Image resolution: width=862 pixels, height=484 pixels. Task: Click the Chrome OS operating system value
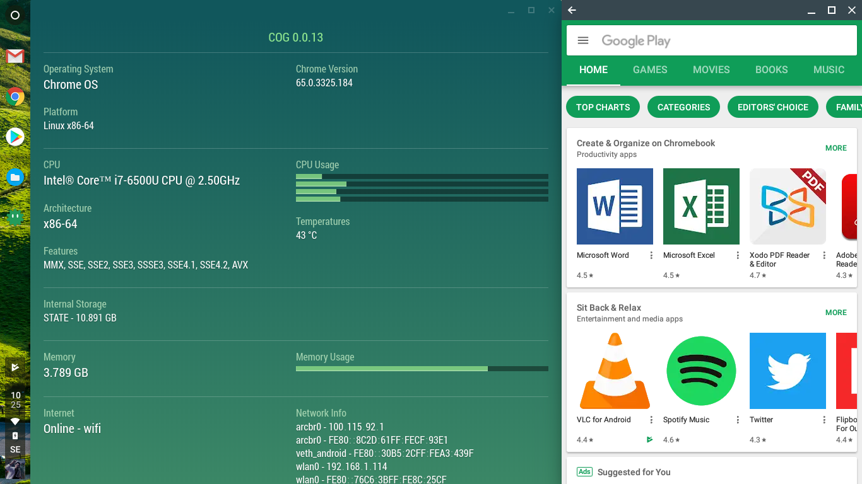pyautogui.click(x=71, y=84)
